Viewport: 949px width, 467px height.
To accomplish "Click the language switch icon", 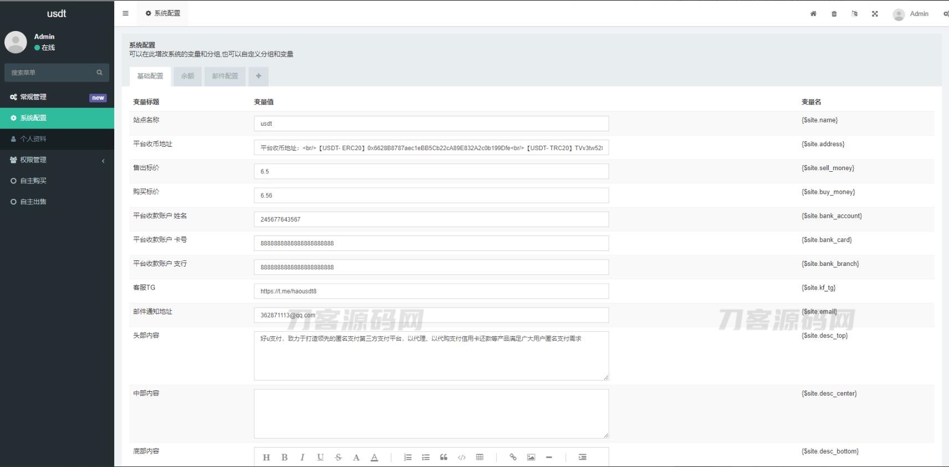I will click(854, 14).
